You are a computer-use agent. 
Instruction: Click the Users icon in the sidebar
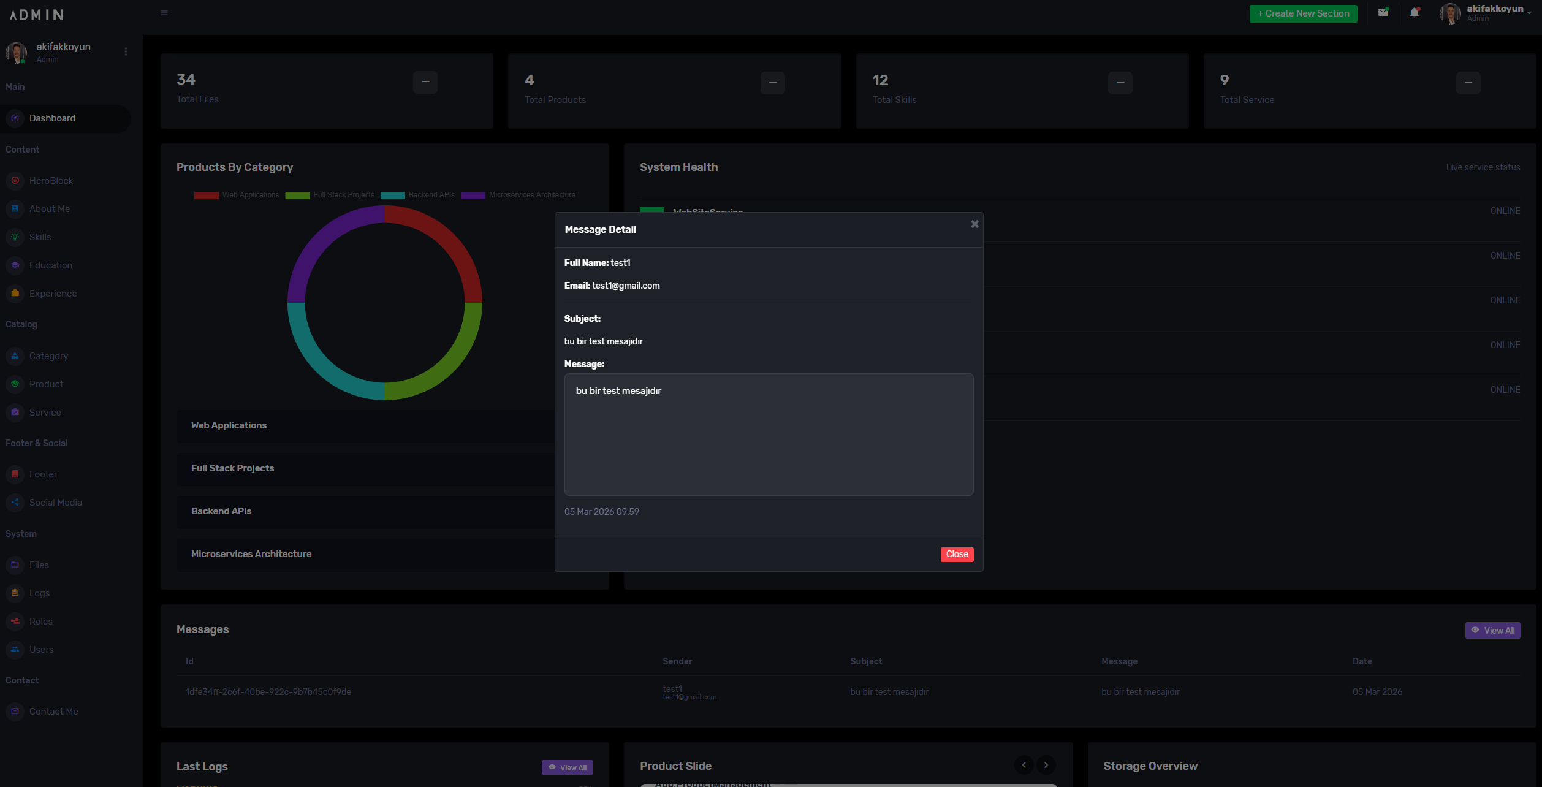point(15,649)
